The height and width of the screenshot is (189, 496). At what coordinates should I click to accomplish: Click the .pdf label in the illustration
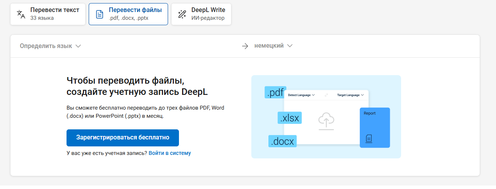coord(275,93)
